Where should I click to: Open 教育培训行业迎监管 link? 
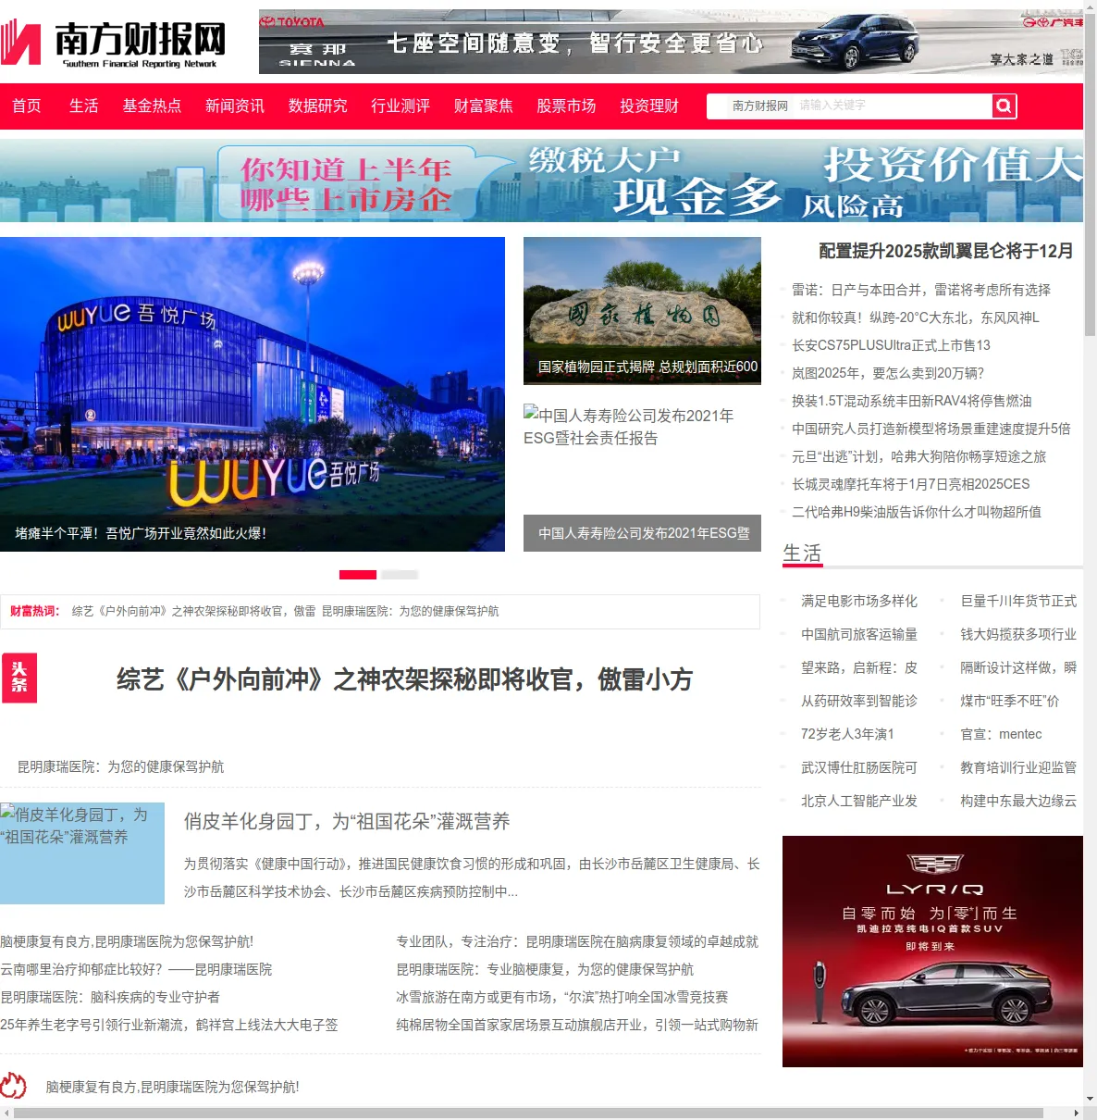(1018, 767)
